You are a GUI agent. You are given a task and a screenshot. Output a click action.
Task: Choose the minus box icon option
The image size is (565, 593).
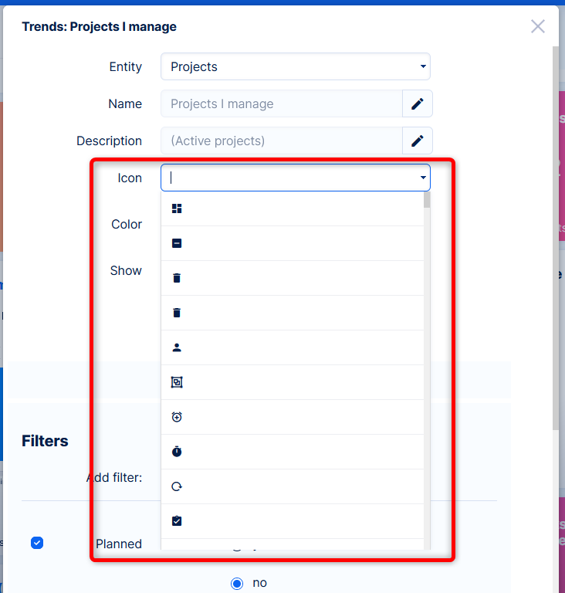pyautogui.click(x=177, y=243)
